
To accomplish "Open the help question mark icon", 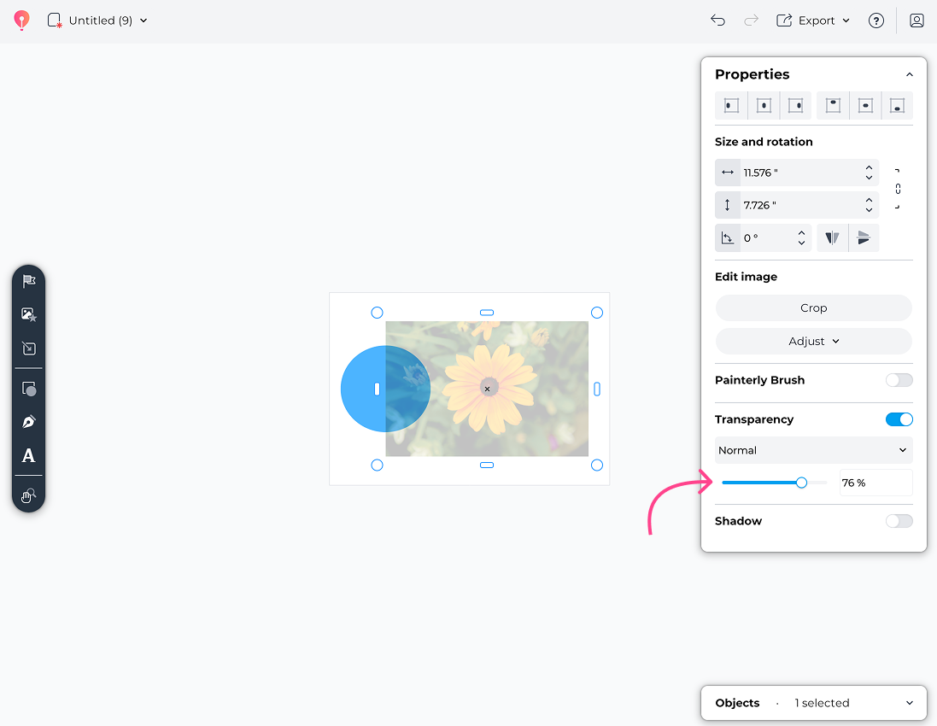I will click(x=876, y=20).
